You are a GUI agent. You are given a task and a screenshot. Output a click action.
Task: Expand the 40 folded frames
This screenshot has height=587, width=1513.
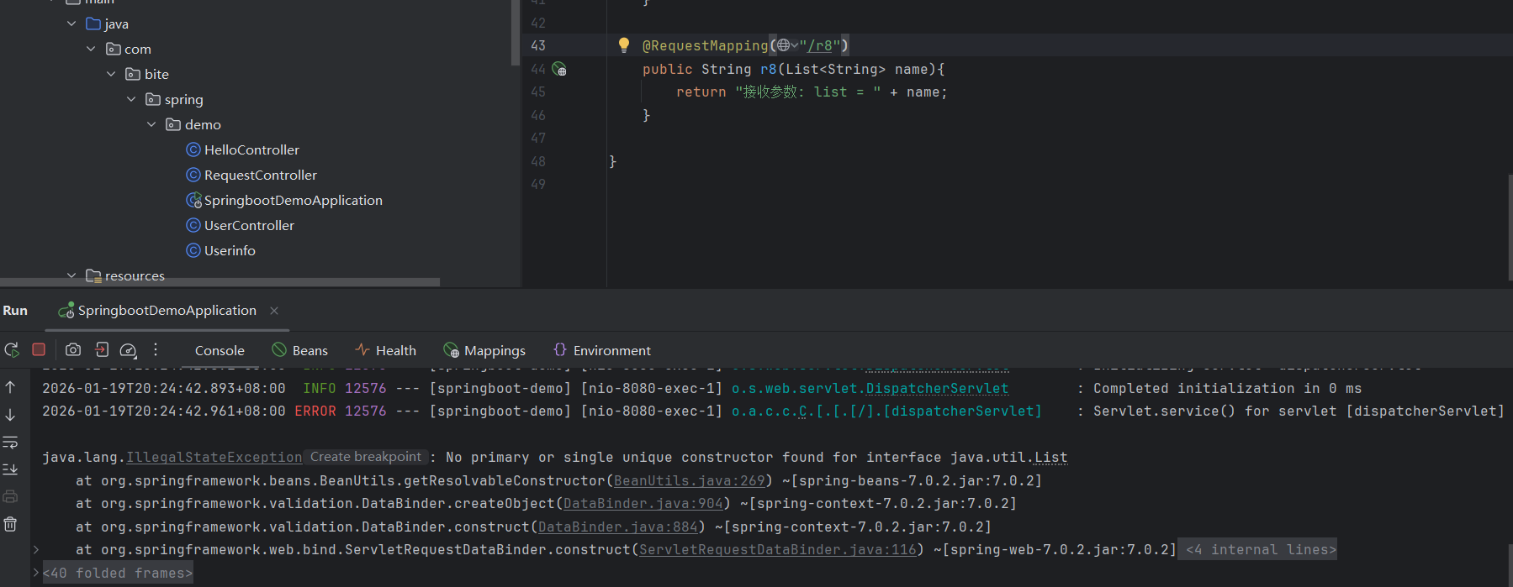118,573
